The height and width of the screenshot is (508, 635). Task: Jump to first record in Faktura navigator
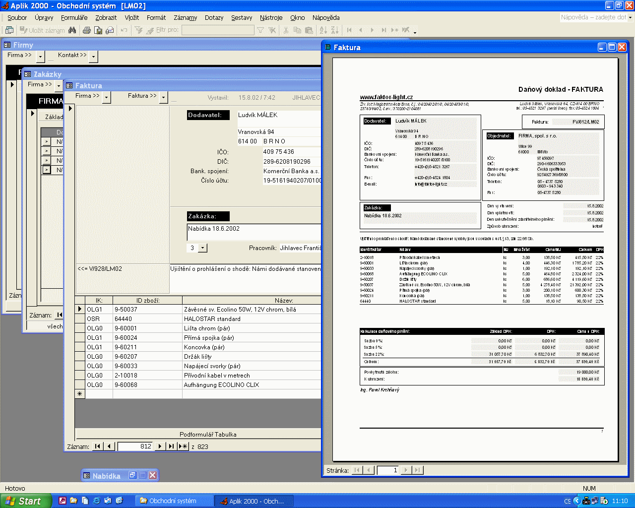[98, 446]
